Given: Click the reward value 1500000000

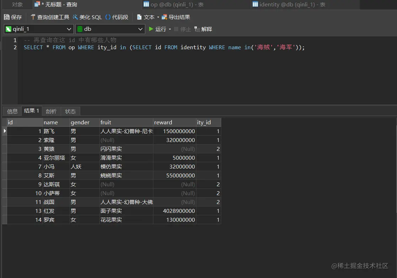Looking at the screenshot, I should 174,131.
